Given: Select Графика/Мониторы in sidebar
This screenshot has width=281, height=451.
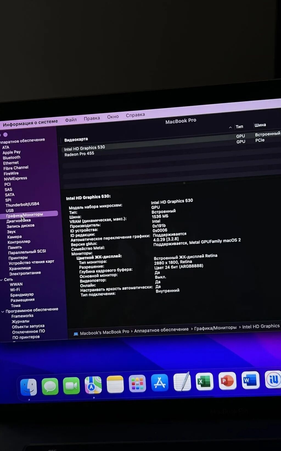Looking at the screenshot, I should pyautogui.click(x=29, y=215).
